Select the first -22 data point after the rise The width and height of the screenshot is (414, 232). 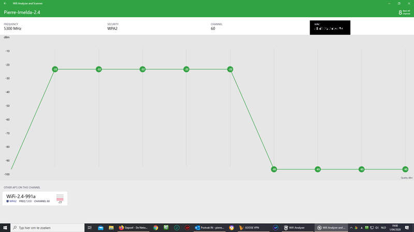click(x=55, y=69)
